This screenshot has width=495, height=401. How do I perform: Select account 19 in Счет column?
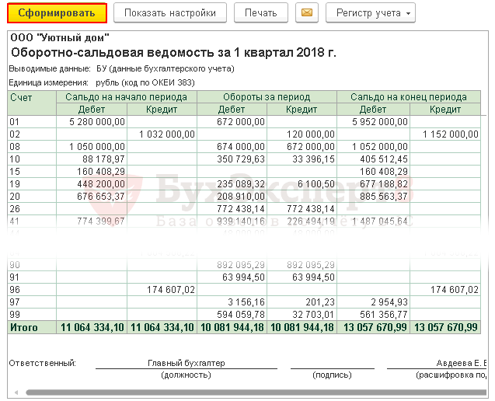[x=32, y=183]
